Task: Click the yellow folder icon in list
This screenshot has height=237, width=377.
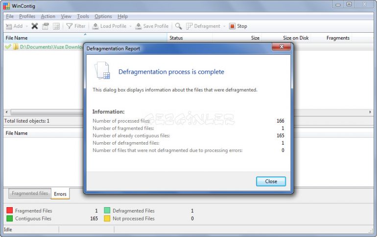Action: (16, 47)
